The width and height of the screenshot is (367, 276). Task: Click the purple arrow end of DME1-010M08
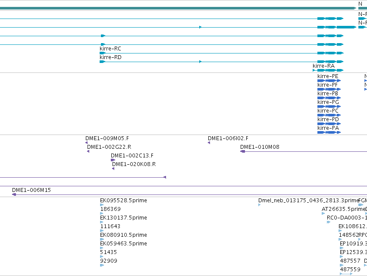242,151
